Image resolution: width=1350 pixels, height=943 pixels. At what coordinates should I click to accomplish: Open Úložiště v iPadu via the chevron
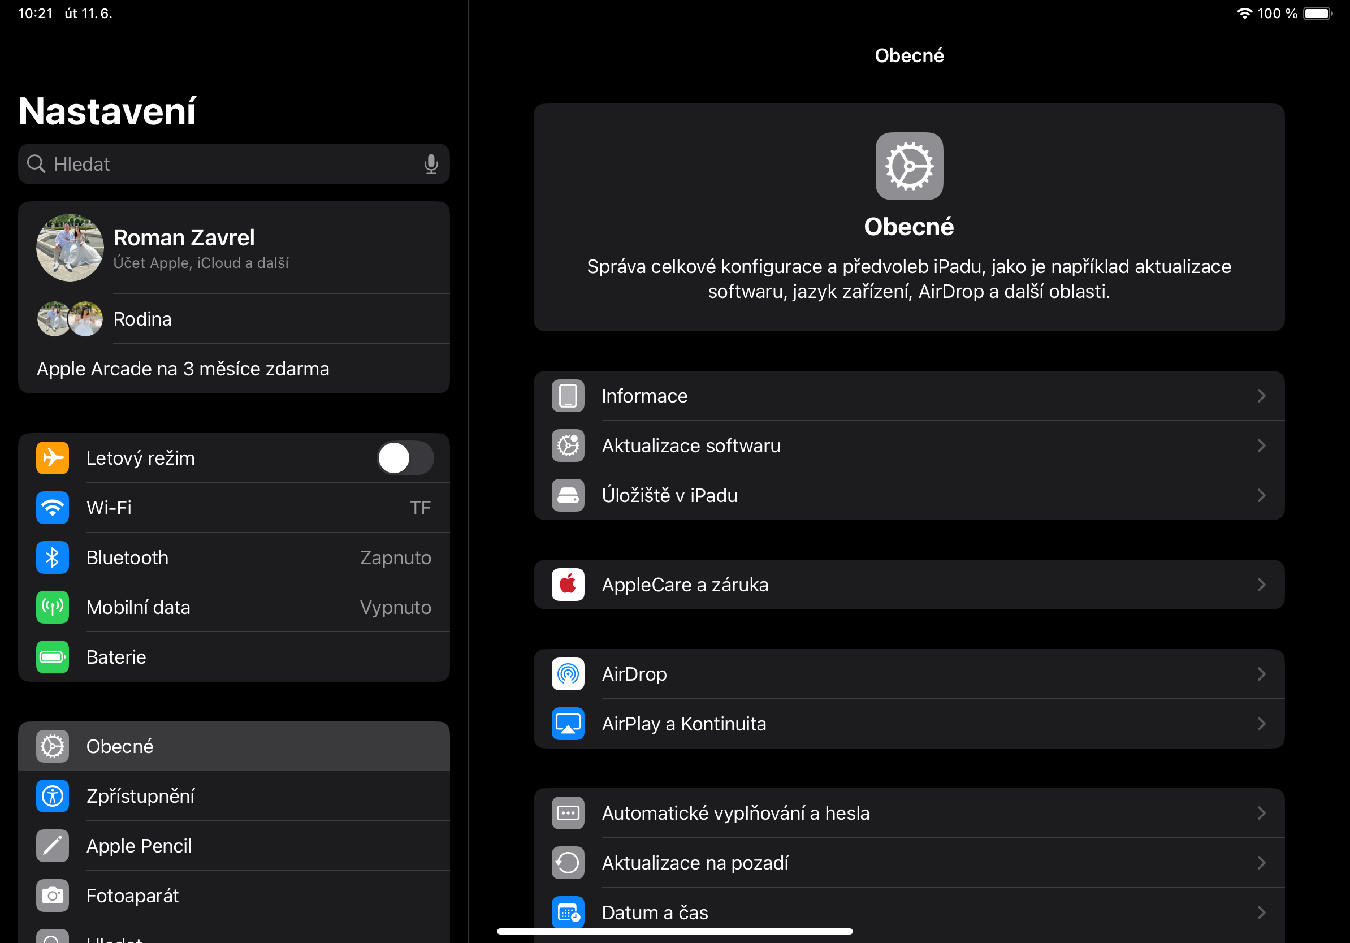coord(1262,495)
